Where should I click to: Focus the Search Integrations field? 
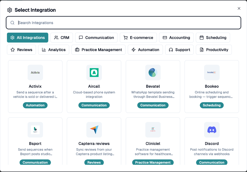tap(123, 23)
